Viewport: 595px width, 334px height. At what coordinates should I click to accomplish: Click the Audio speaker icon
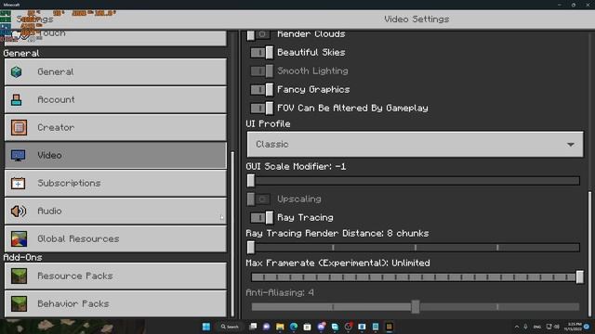[x=19, y=211]
